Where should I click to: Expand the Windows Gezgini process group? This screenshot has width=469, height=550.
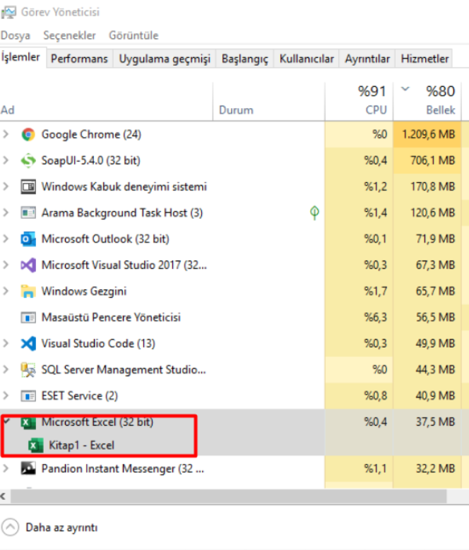coord(6,291)
